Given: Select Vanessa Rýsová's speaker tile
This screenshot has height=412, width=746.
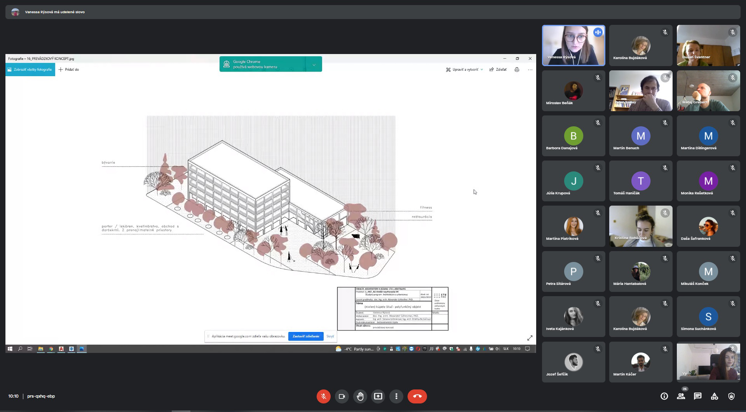Looking at the screenshot, I should pos(573,45).
